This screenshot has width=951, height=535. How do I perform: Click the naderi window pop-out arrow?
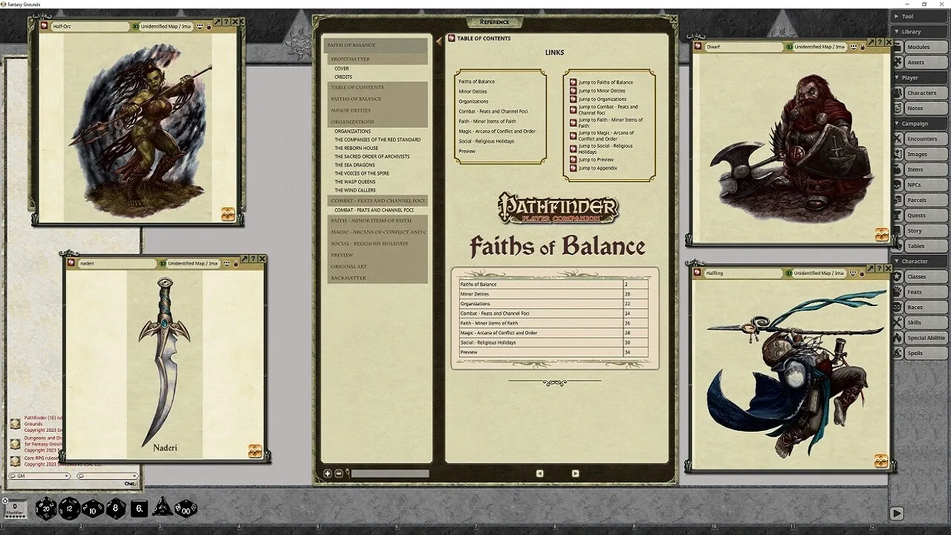point(244,259)
